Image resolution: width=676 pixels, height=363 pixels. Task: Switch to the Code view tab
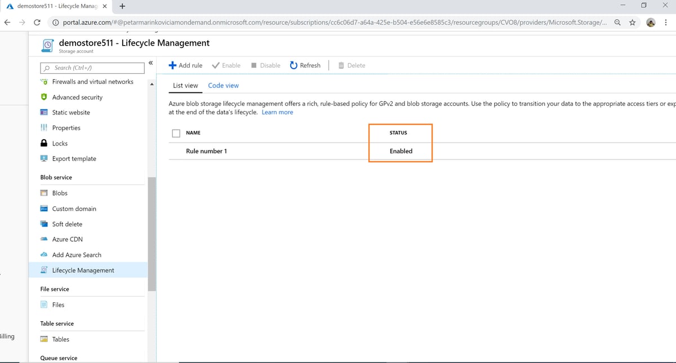[x=223, y=85]
